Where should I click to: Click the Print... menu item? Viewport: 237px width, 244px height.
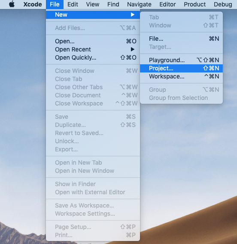pos(93,235)
